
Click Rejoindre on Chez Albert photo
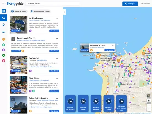click(x=16, y=91)
